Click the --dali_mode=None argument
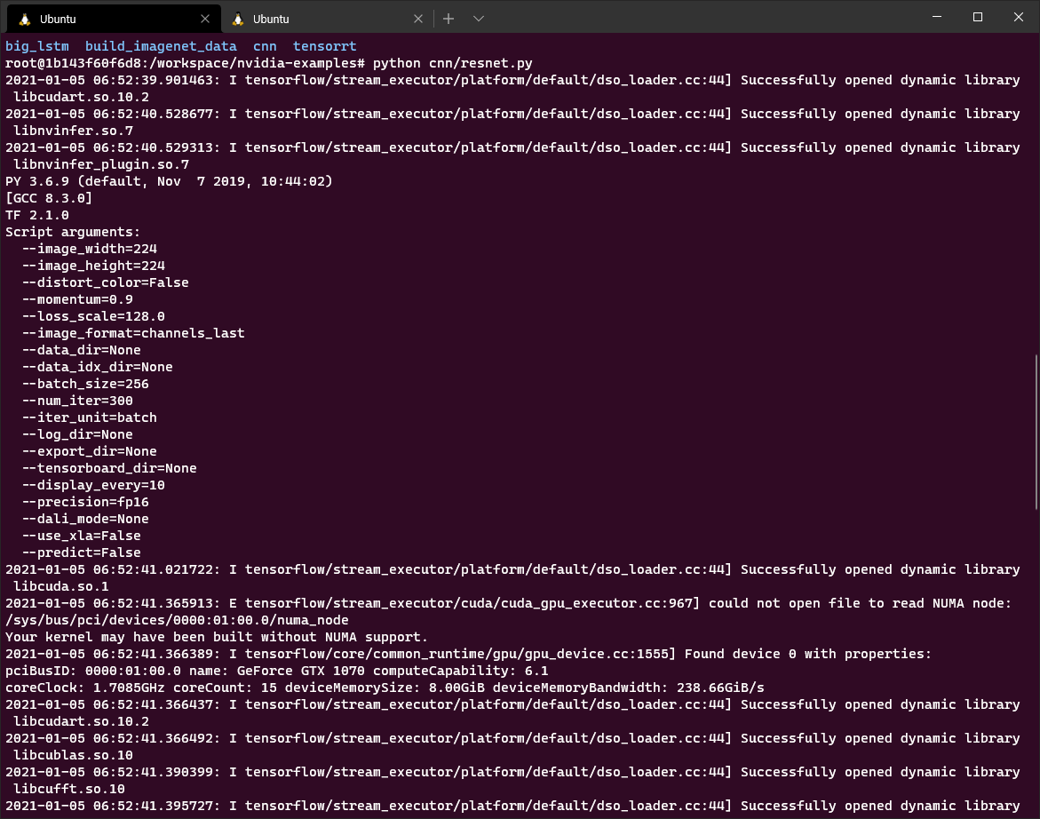The image size is (1040, 819). [x=85, y=519]
